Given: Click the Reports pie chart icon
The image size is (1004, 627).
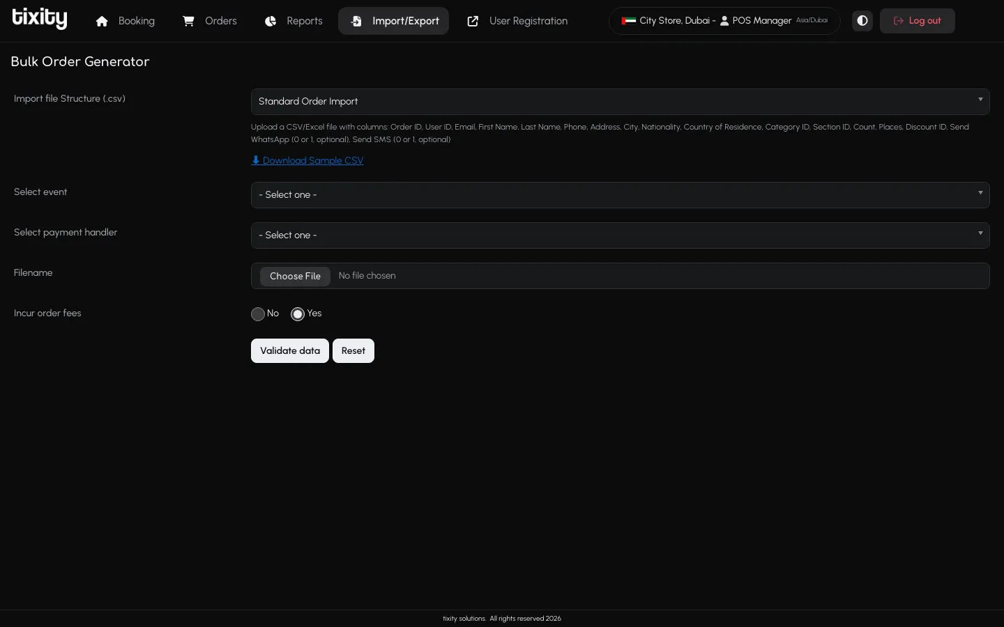Looking at the screenshot, I should click(271, 22).
